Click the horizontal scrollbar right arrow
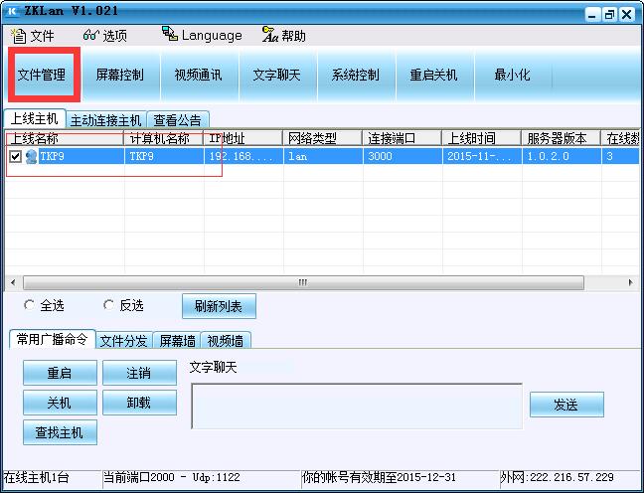Image resolution: width=644 pixels, height=493 pixels. coord(631,282)
